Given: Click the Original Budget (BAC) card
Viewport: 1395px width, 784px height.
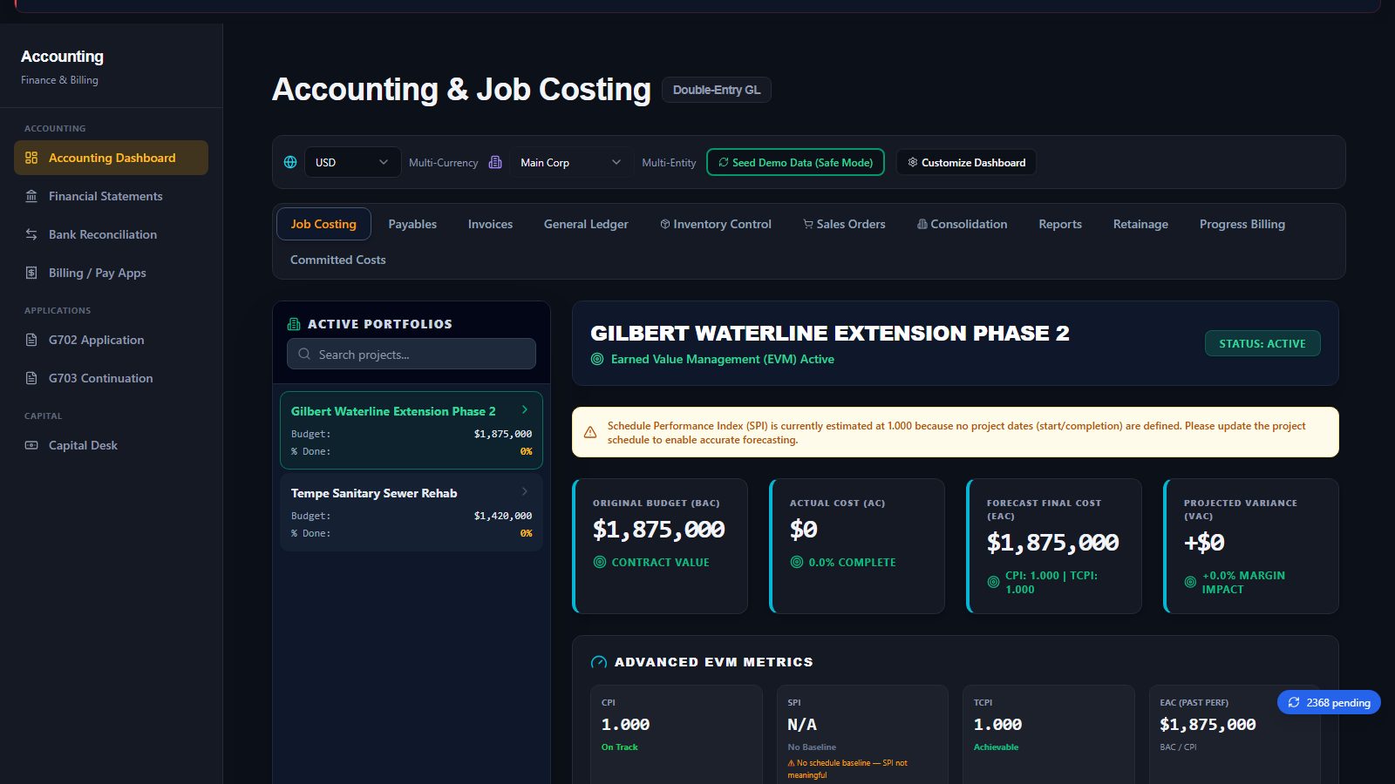Looking at the screenshot, I should pos(660,546).
